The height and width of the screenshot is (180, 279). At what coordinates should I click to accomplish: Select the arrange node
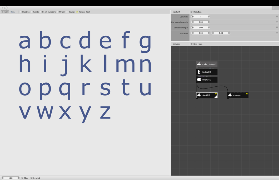pyautogui.click(x=238, y=95)
